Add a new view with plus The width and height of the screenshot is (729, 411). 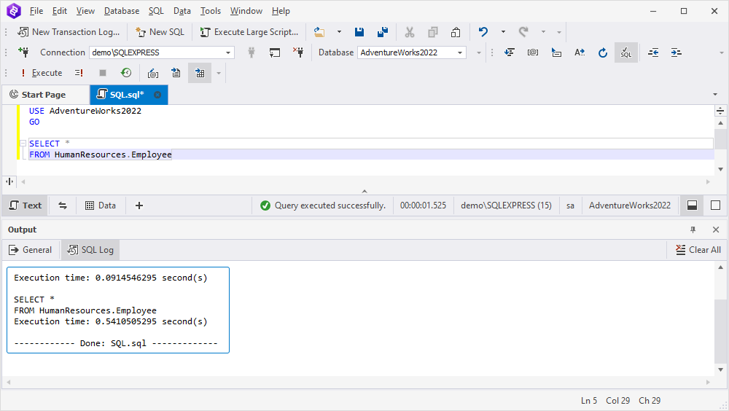tap(139, 205)
